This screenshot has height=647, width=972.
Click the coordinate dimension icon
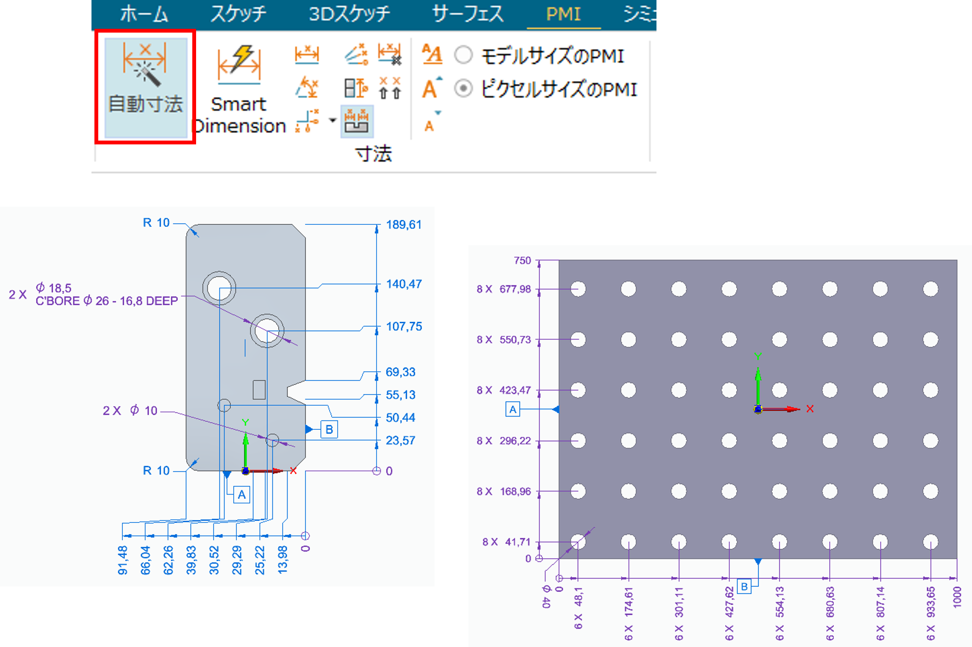click(x=307, y=121)
